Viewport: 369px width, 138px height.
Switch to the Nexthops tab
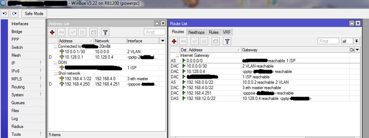[x=197, y=32]
